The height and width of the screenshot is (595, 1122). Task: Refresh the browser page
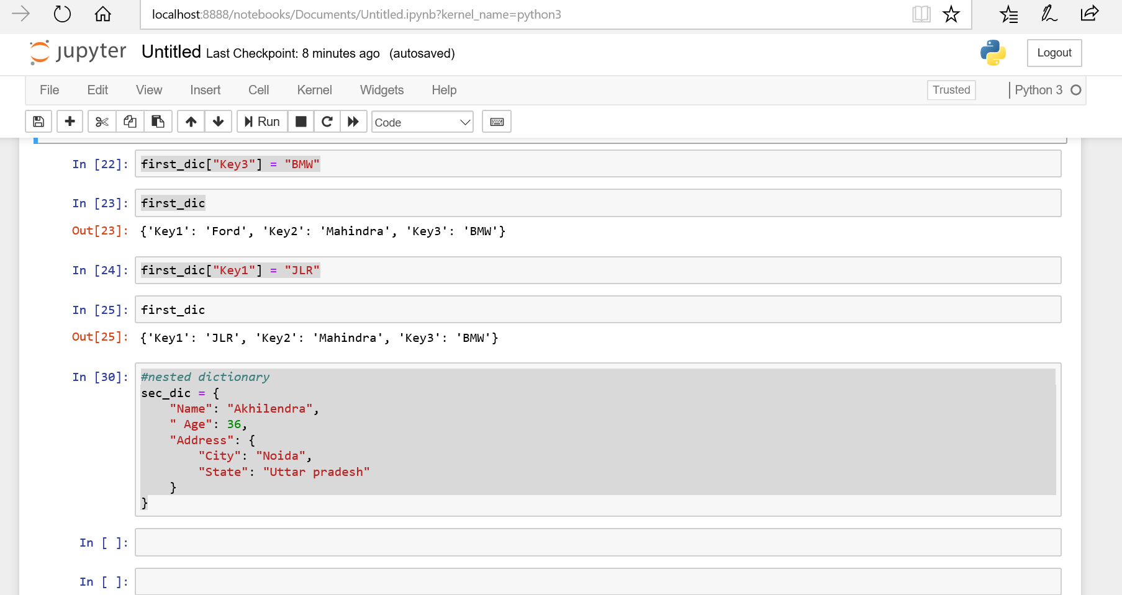pyautogui.click(x=63, y=14)
